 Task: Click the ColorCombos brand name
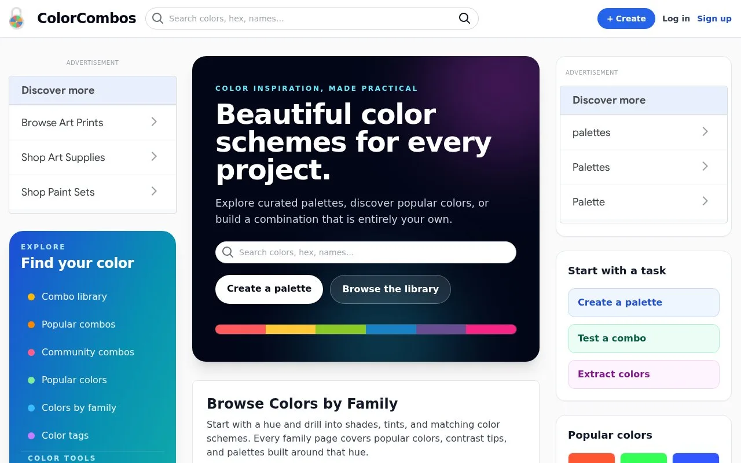click(87, 19)
